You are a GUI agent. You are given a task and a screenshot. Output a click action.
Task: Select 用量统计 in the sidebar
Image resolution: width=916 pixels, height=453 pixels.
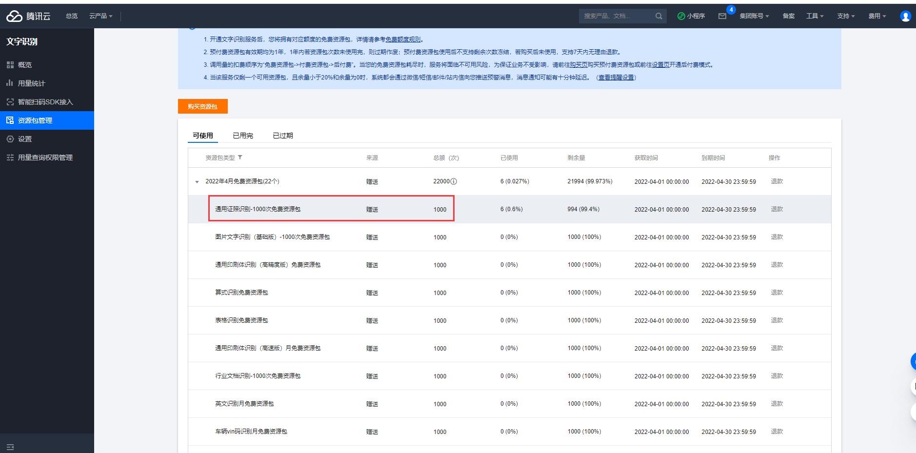click(31, 83)
